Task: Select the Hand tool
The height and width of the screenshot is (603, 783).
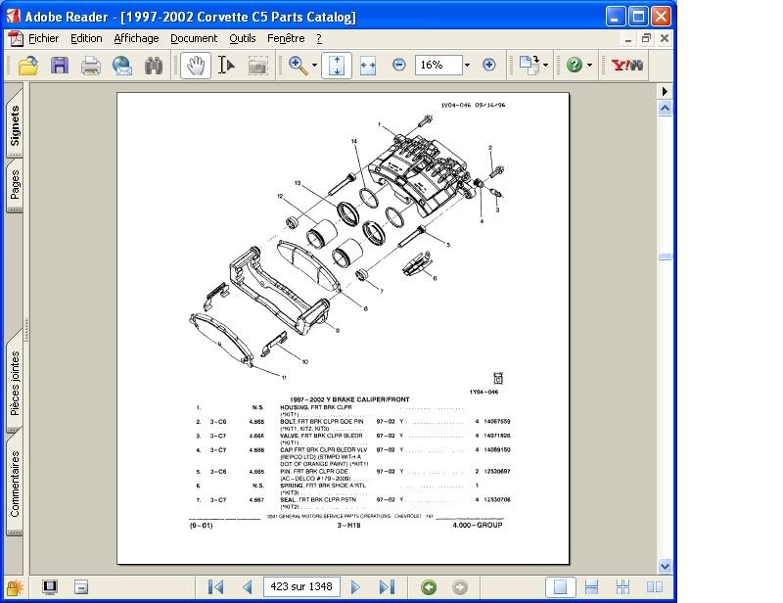Action: tap(195, 65)
